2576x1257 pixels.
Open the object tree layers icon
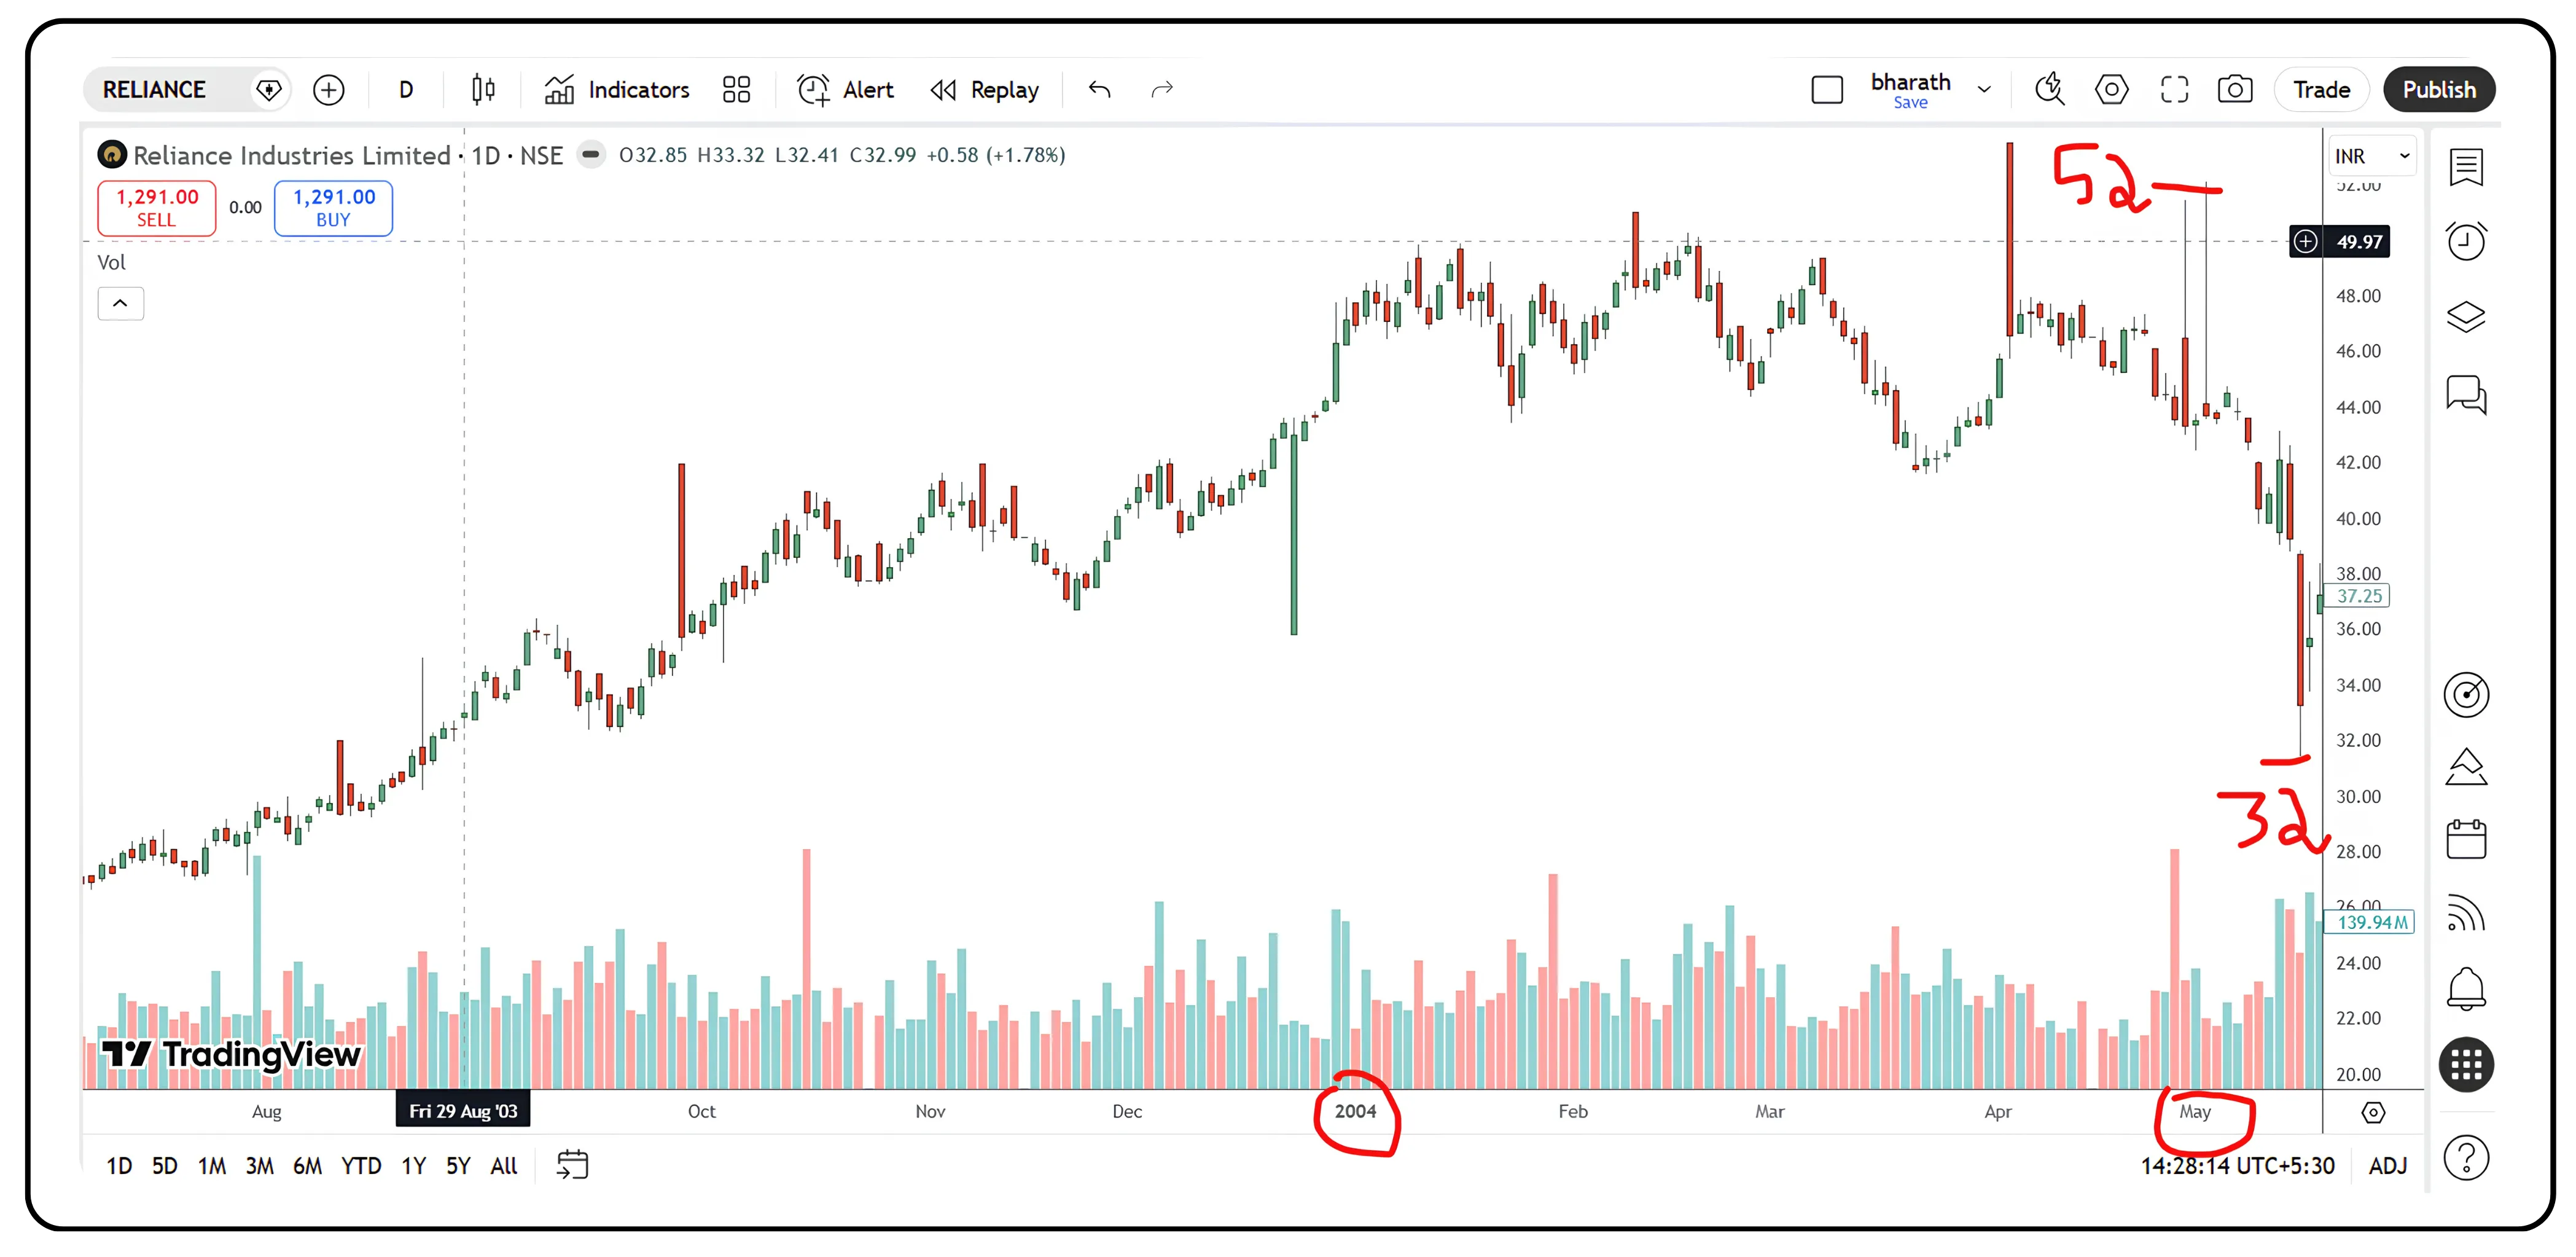2465,317
